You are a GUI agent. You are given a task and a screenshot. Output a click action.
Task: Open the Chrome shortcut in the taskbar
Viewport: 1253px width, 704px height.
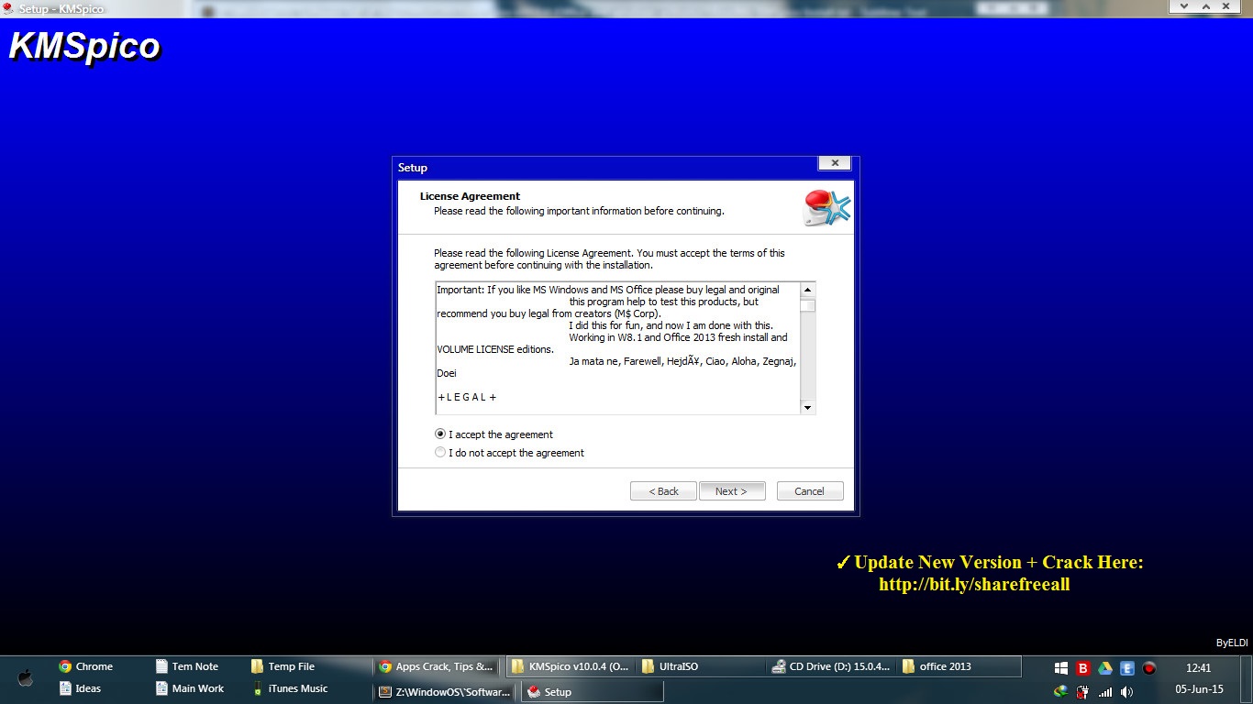(85, 666)
